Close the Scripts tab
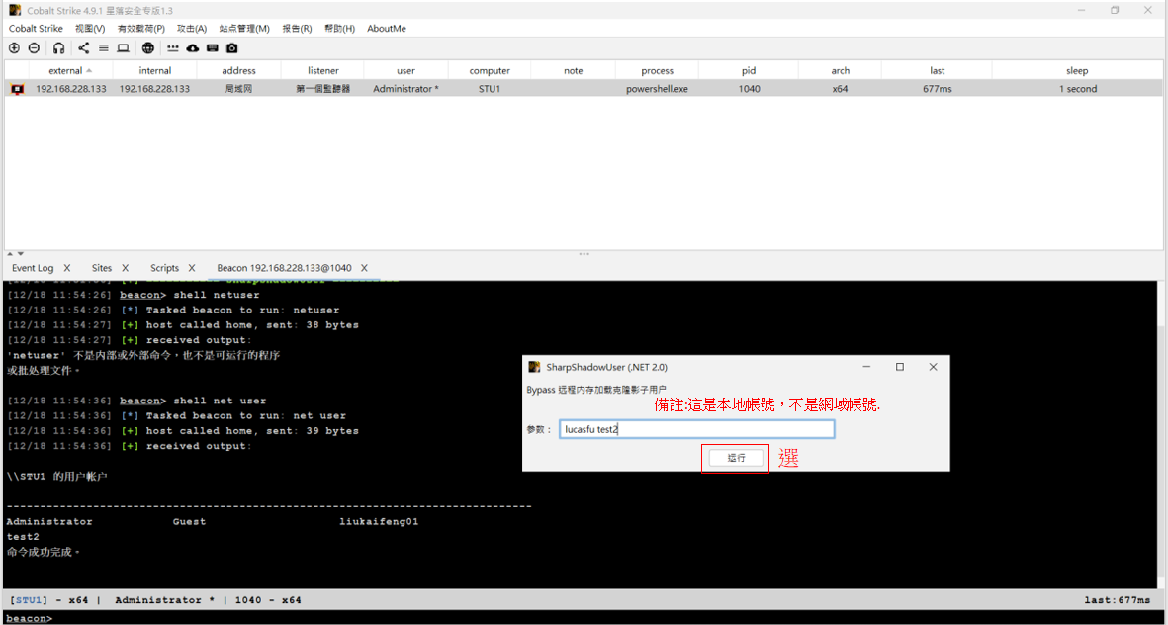This screenshot has height=625, width=1168. 192,267
